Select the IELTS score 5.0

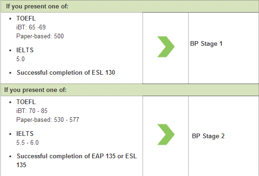[x=20, y=59]
